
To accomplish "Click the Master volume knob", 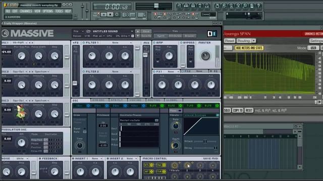I will coord(205,56).
